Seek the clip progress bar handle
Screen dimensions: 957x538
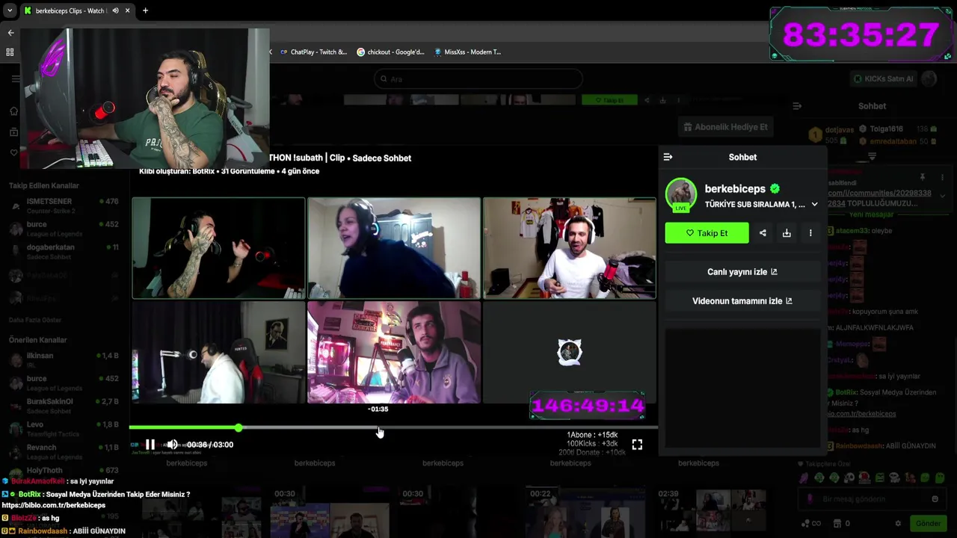click(239, 428)
